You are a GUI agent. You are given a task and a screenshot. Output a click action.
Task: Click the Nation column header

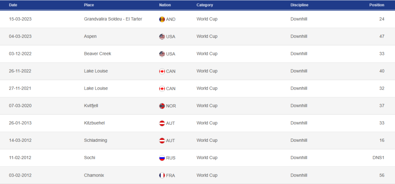coord(165,5)
